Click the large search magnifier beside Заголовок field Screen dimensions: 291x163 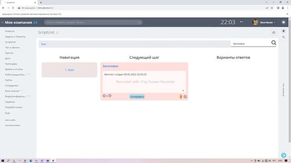tap(274, 43)
